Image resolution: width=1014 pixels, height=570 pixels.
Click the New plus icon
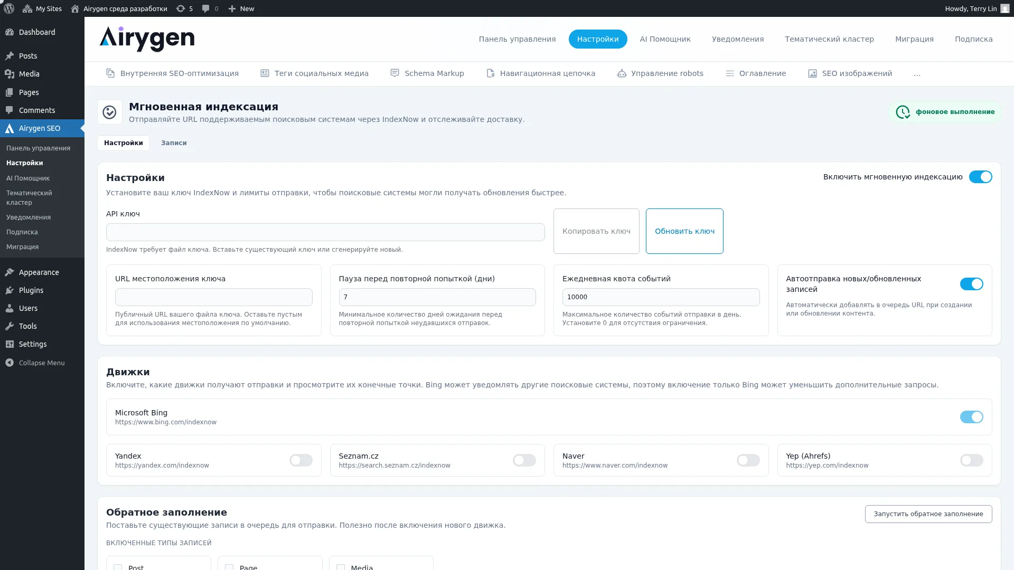pos(232,8)
